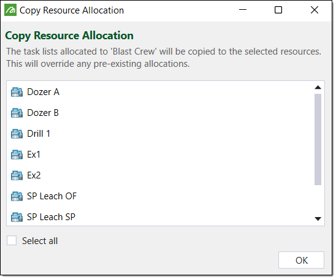Select SP Leach SP resource name
336x279 pixels.
click(52, 217)
